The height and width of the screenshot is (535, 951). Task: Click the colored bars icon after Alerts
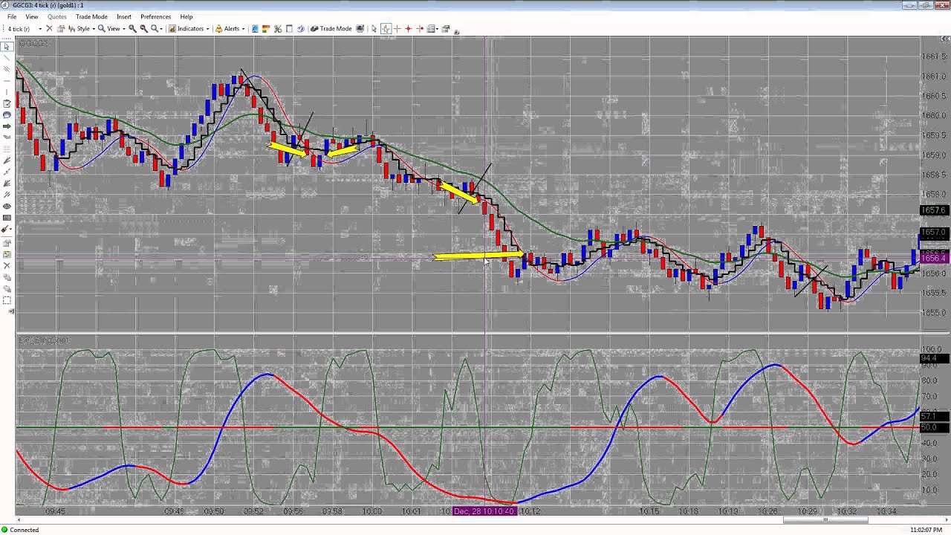click(x=265, y=29)
